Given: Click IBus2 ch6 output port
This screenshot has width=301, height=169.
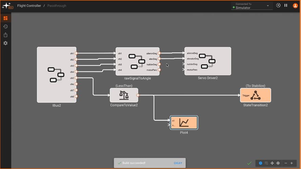Looking at the screenshot, I should 76,84.
